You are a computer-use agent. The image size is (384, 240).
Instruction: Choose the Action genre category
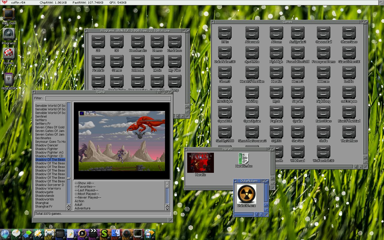tap(79, 201)
